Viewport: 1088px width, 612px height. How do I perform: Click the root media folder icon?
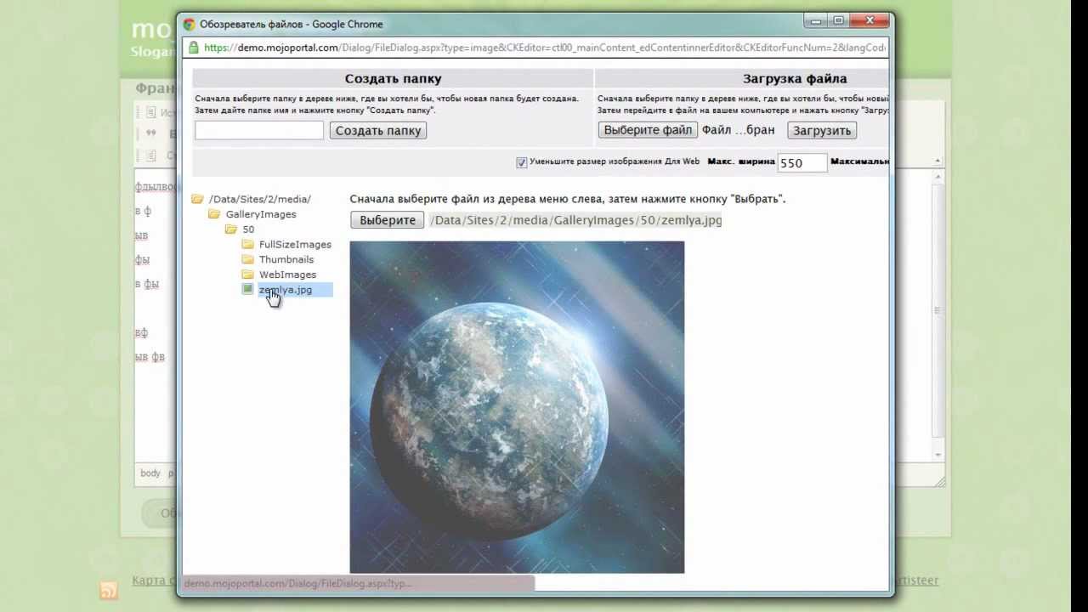[x=198, y=199]
